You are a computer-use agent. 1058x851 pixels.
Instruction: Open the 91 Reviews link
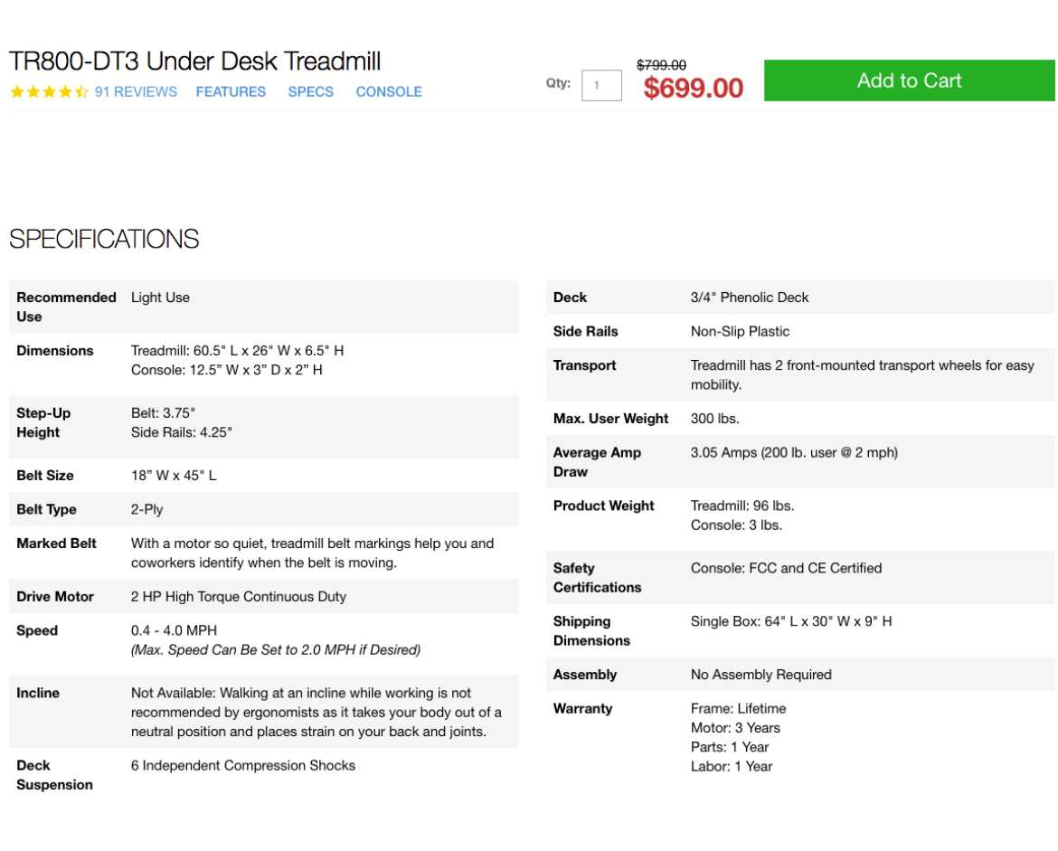coord(136,92)
